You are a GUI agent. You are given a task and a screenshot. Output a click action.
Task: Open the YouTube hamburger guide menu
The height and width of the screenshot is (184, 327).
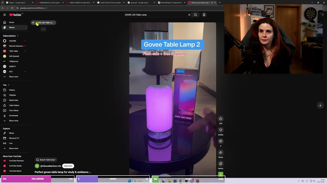[5, 15]
